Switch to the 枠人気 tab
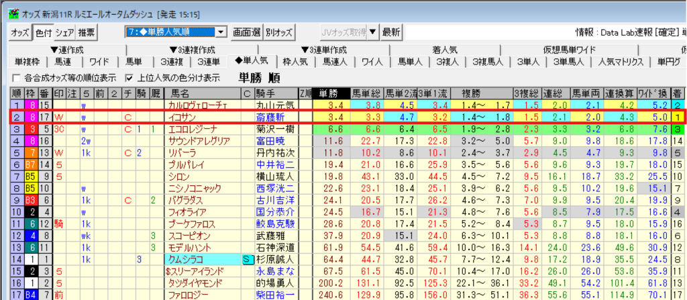687x300 pixels. (x=295, y=62)
